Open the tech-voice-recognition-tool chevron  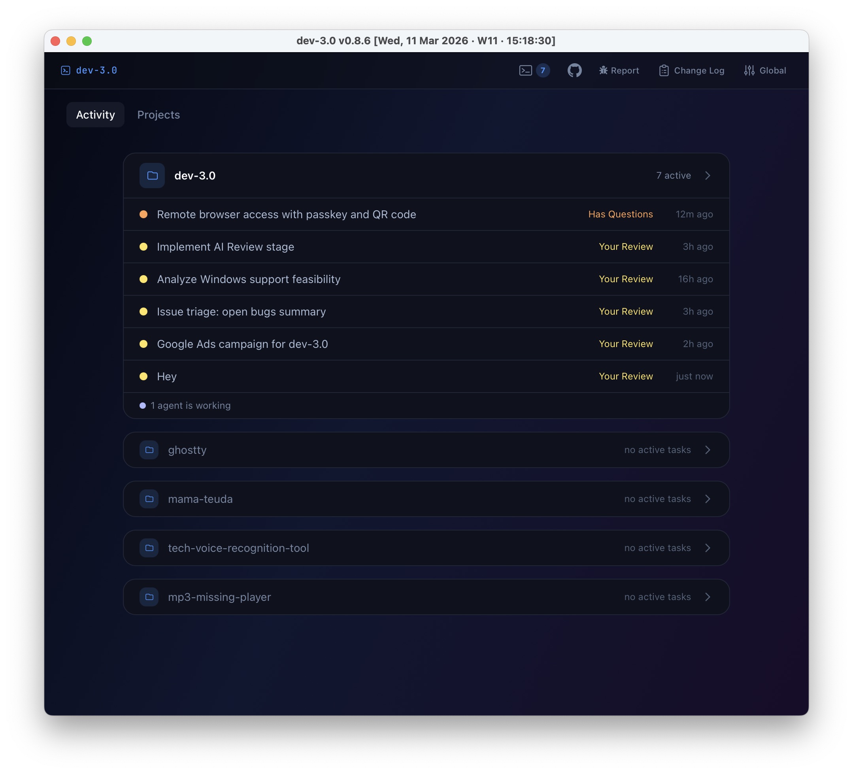point(708,547)
